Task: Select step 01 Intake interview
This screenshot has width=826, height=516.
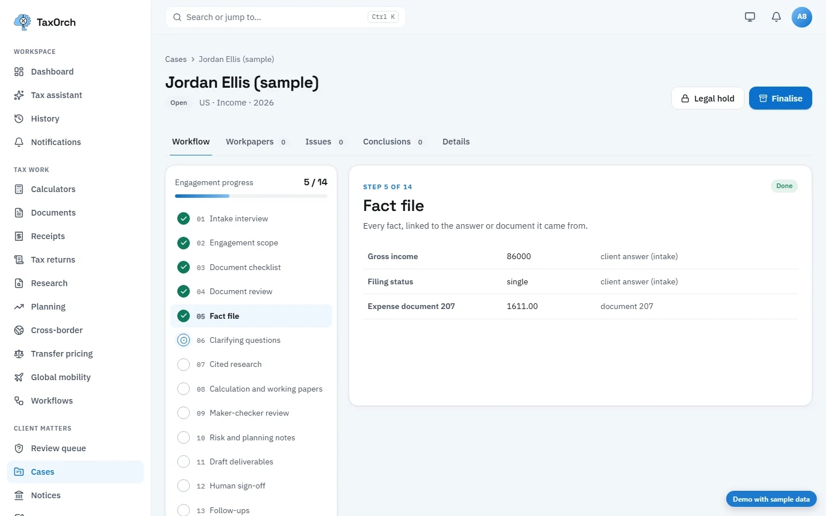Action: [251, 218]
